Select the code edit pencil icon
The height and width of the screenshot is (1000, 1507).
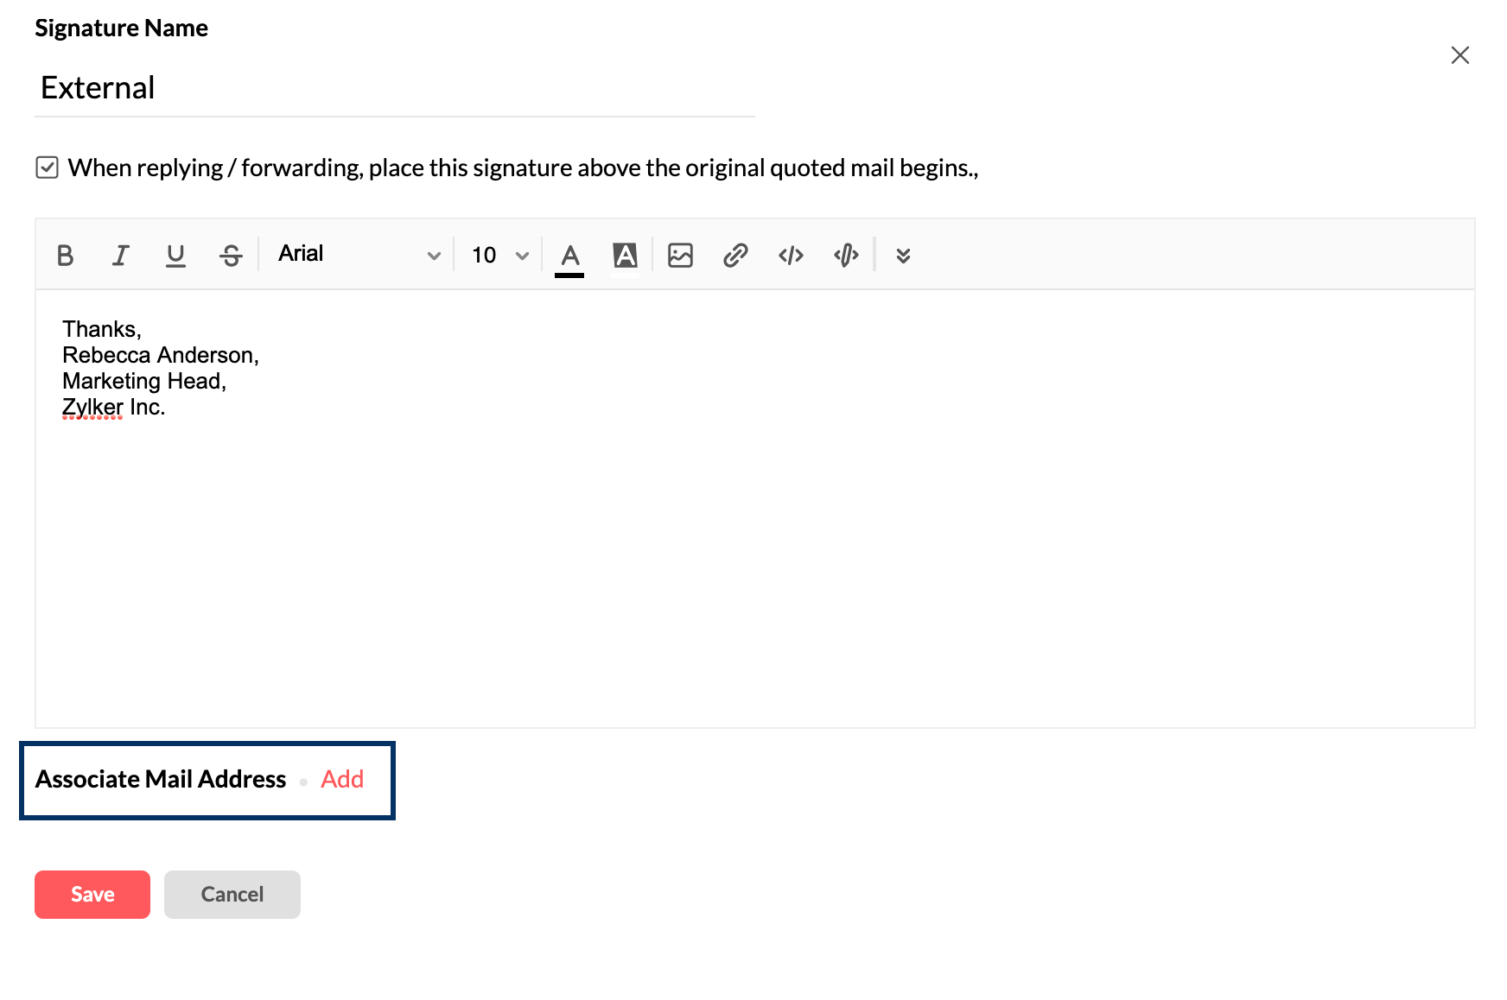[x=845, y=254]
